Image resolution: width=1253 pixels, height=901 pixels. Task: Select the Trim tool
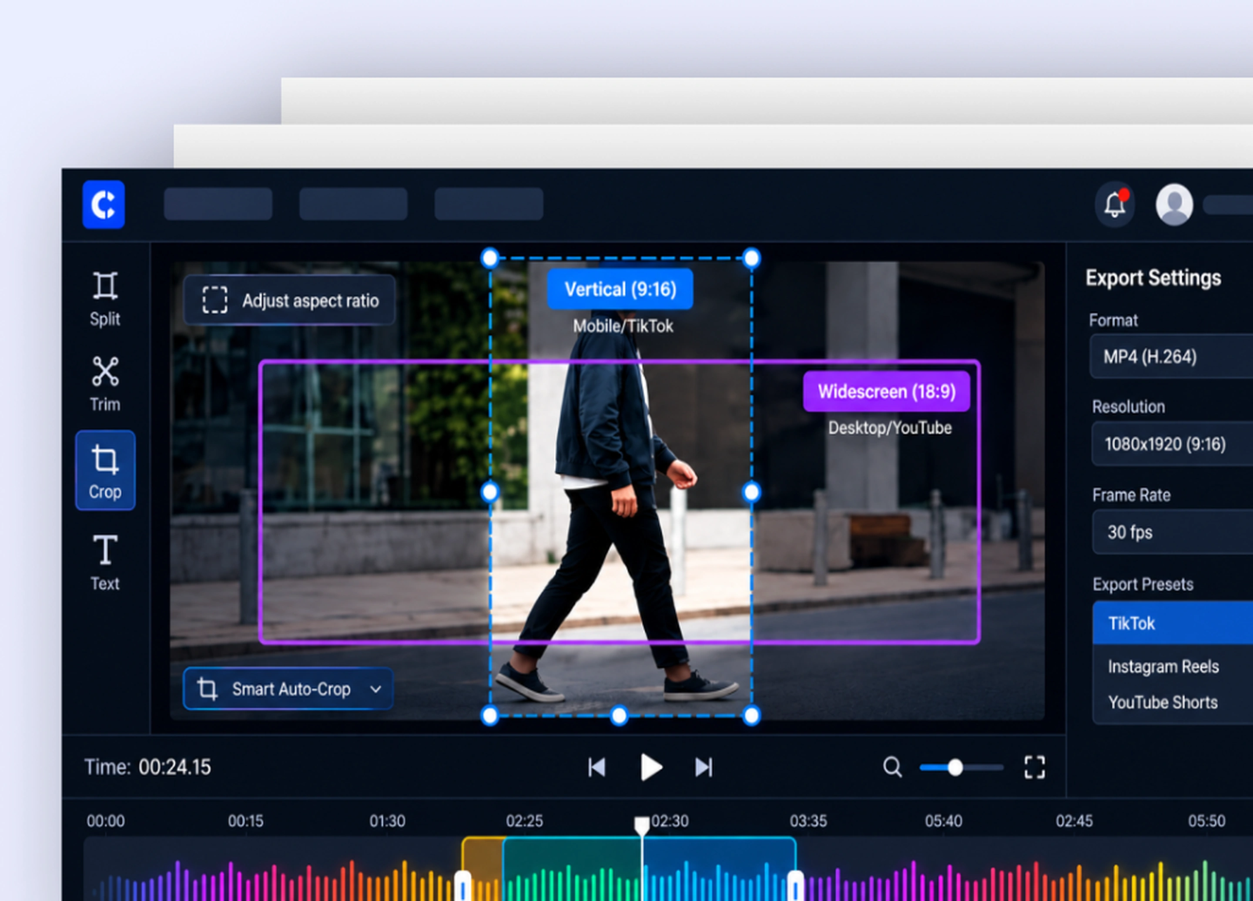point(105,384)
